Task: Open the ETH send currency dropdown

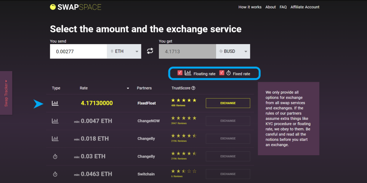Action: click(124, 51)
